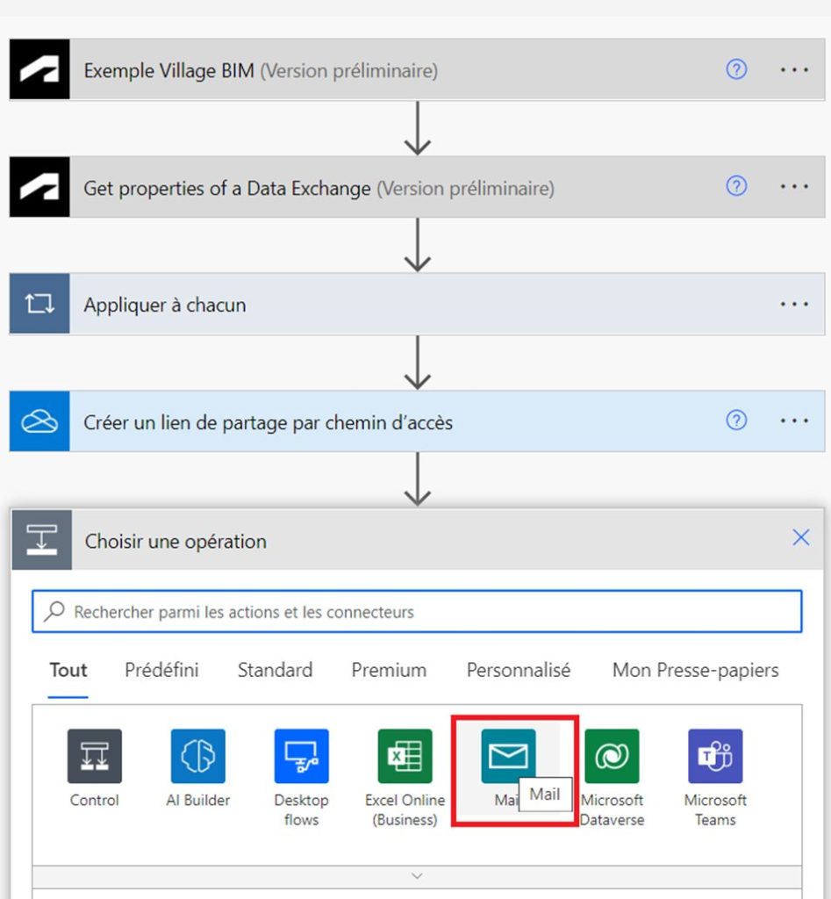Open more options menu for Exemple Village BIM
The height and width of the screenshot is (899, 831).
[x=794, y=70]
